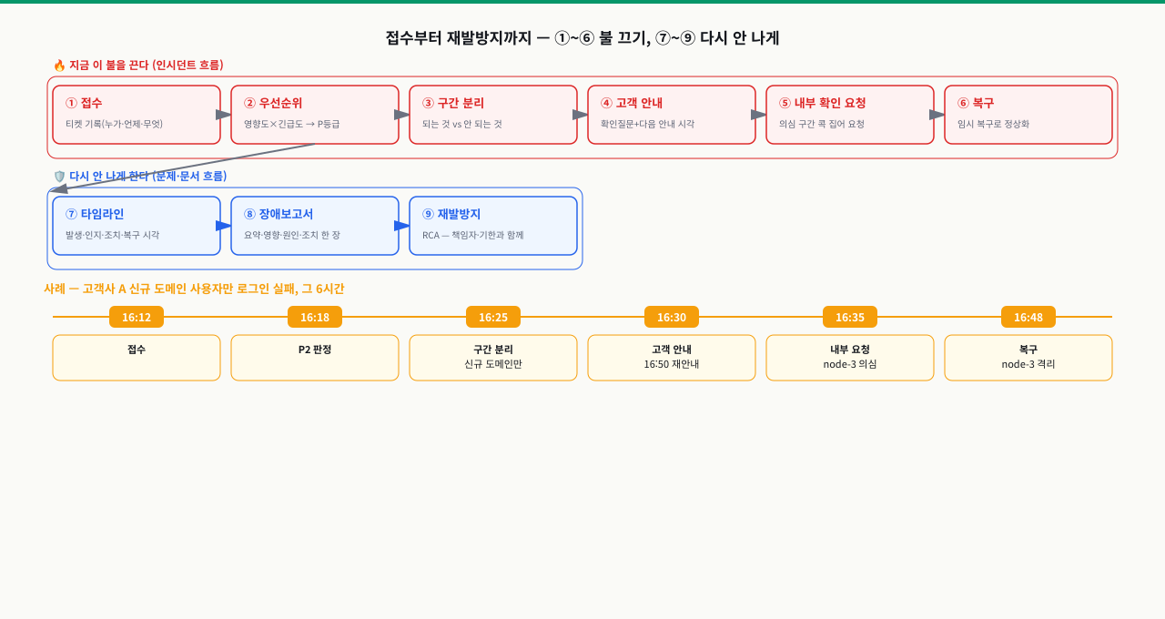Click the text 되는 것 vs 안 되는 것
The height and width of the screenshot is (619, 1165).
coord(462,124)
